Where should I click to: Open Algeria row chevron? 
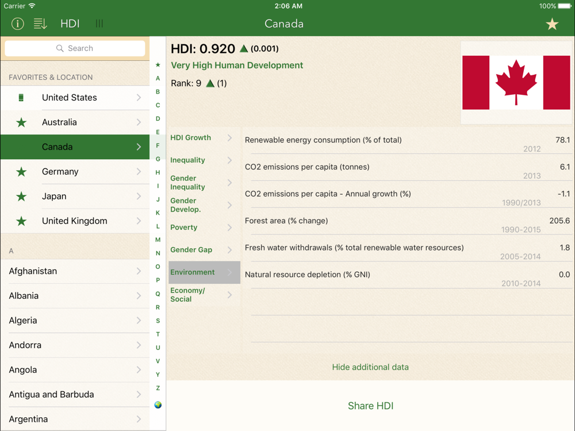(x=139, y=320)
